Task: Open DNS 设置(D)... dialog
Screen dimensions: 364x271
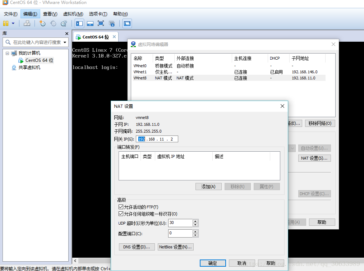Action: point(137,247)
